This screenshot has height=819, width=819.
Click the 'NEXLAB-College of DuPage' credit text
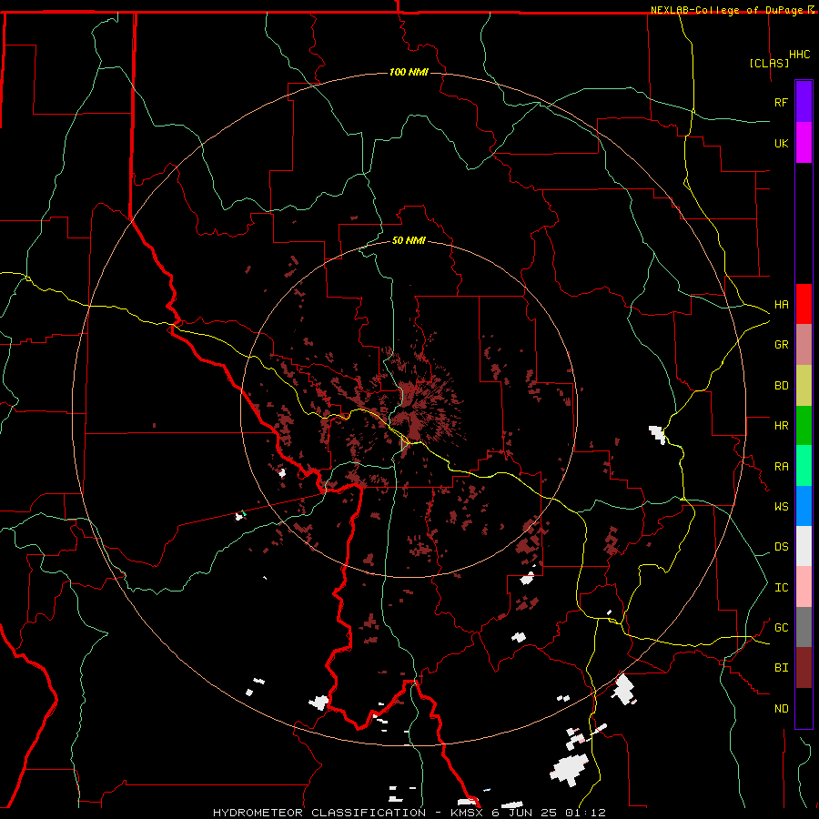point(726,10)
